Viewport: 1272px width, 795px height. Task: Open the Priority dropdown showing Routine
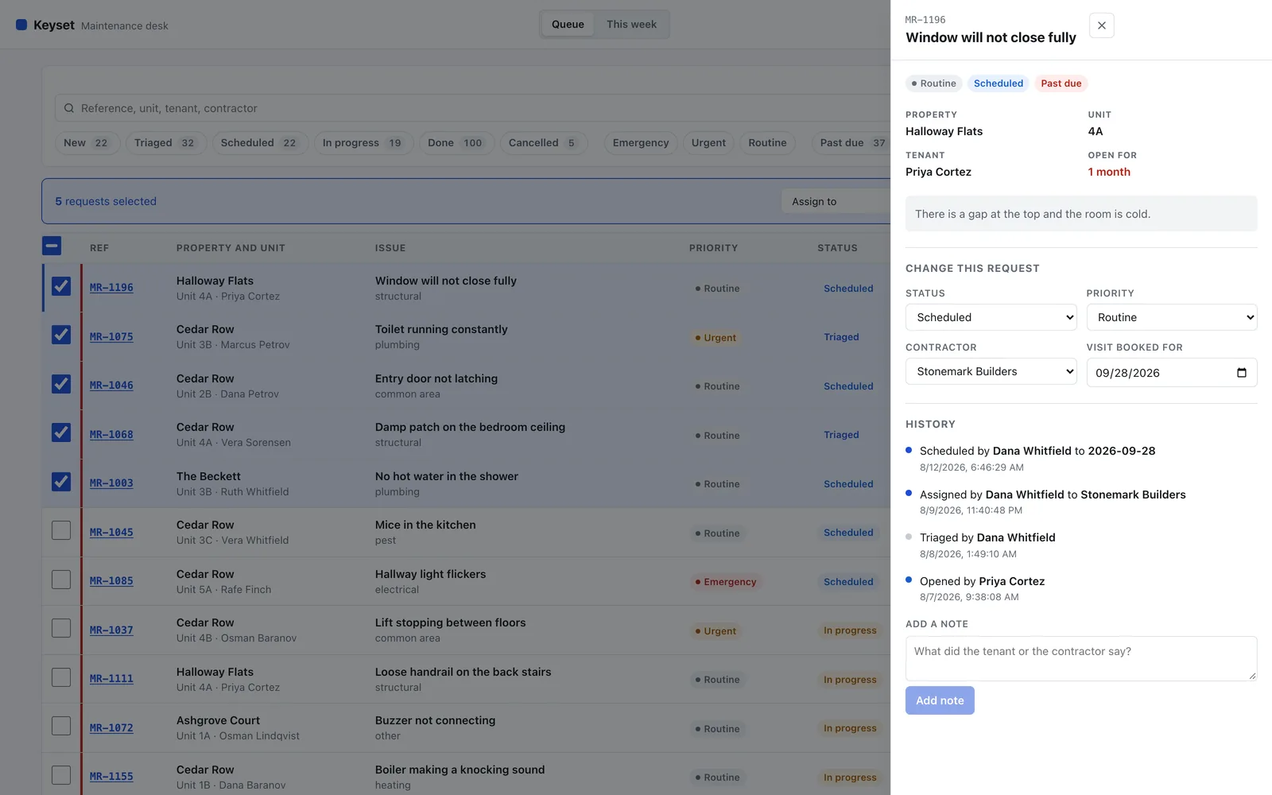pyautogui.click(x=1172, y=317)
